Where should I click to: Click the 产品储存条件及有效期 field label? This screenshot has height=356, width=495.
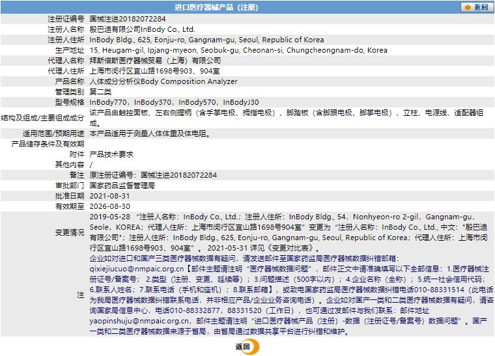coord(48,144)
